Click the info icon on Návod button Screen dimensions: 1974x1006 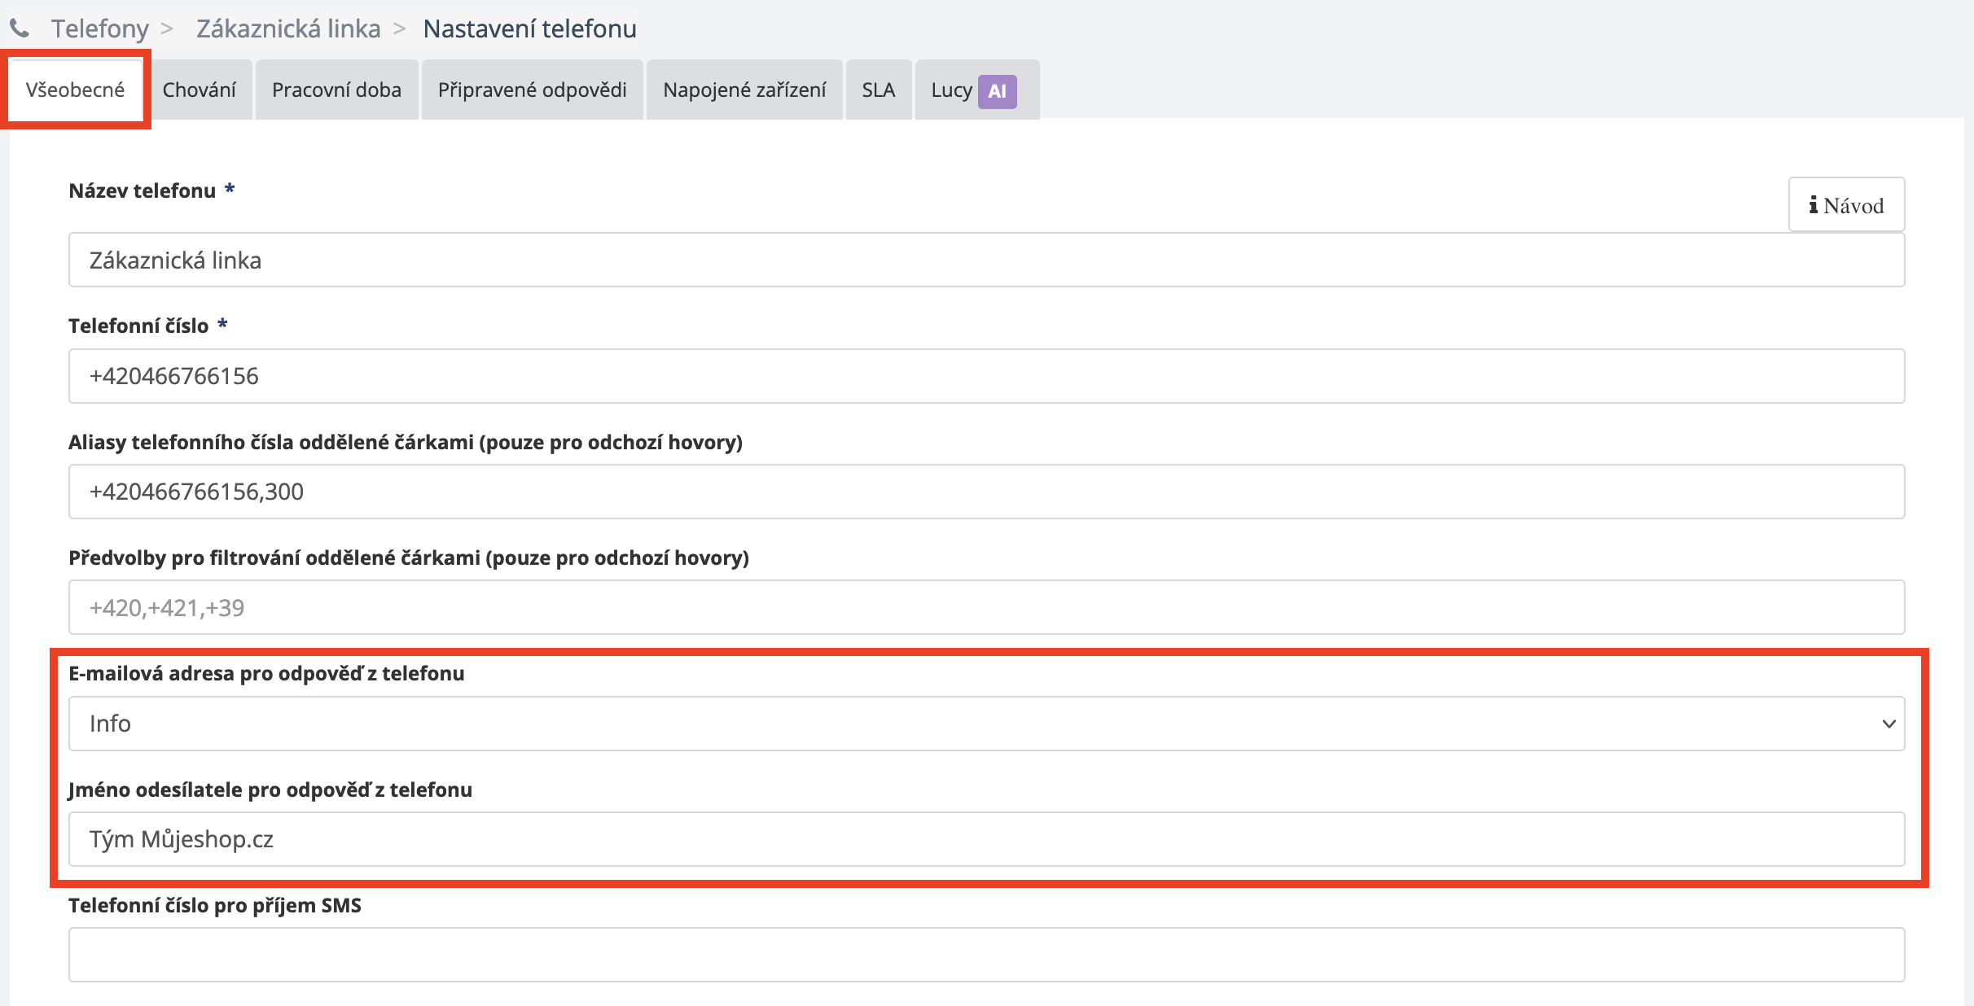(1813, 205)
